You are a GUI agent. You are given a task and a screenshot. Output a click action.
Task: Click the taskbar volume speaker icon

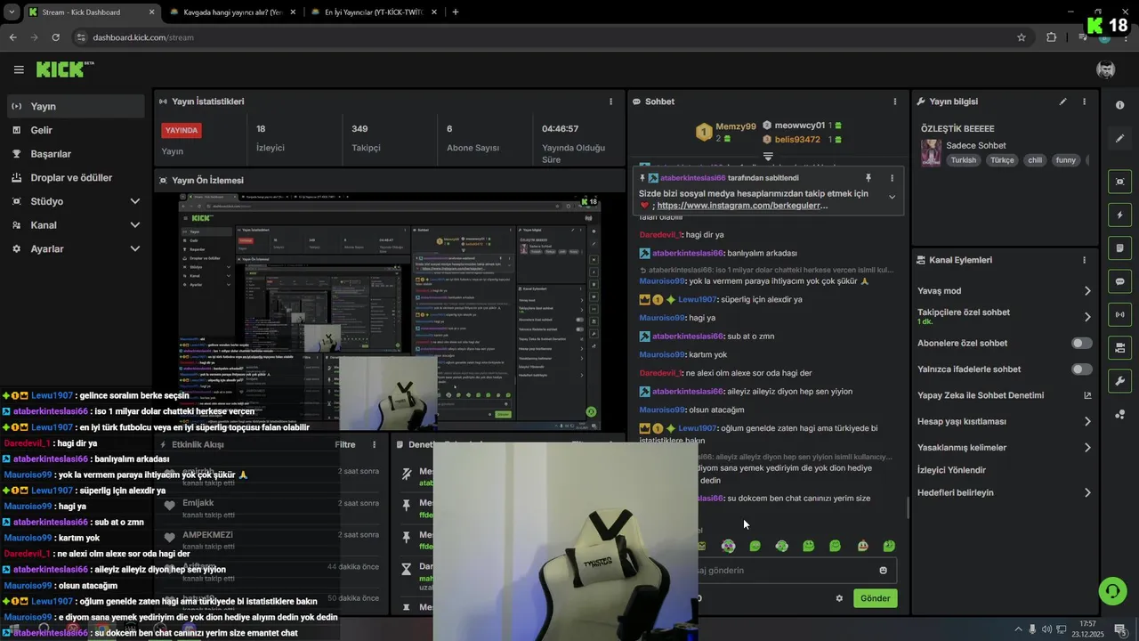click(1046, 629)
